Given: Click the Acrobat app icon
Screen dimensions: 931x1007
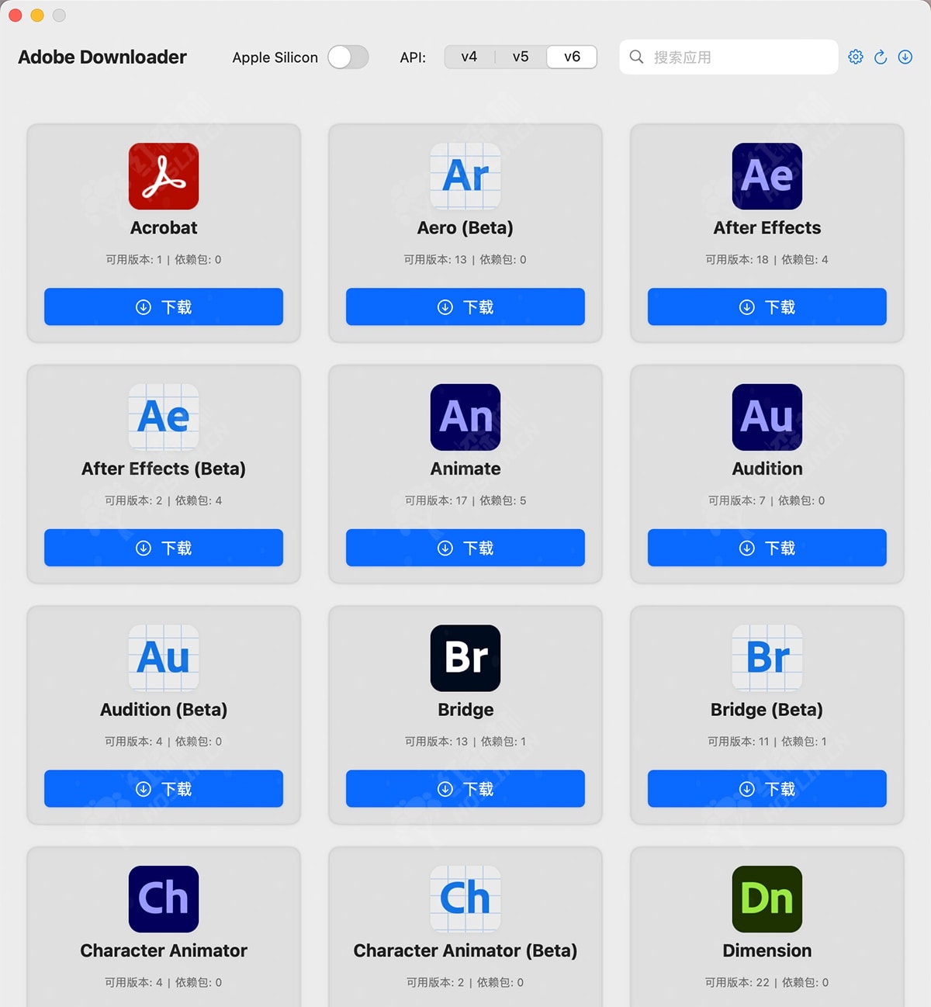Looking at the screenshot, I should 164,176.
